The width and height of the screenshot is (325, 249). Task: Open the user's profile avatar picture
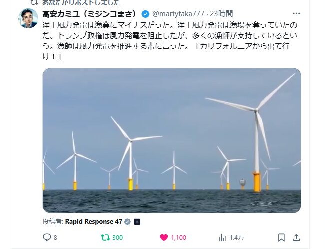(x=28, y=18)
